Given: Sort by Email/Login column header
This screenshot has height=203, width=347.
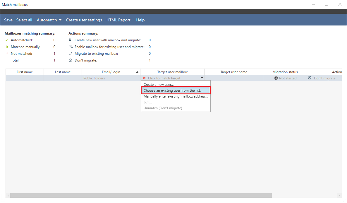Looking at the screenshot, I should click(111, 72).
